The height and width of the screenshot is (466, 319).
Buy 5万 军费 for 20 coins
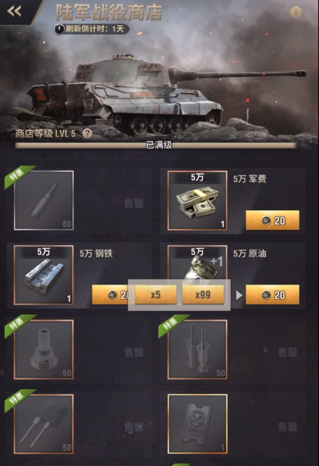click(x=273, y=220)
